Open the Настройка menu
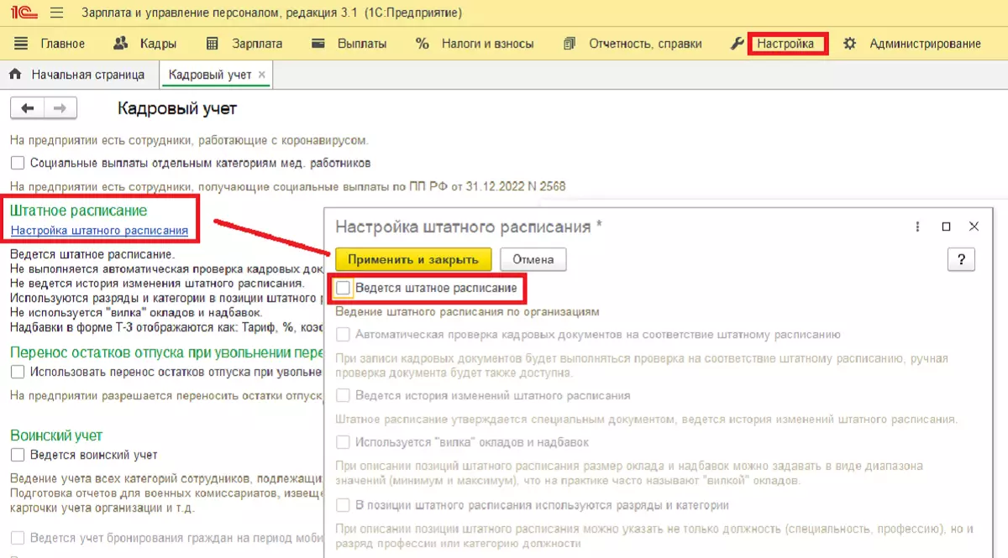This screenshot has width=1008, height=558. click(x=785, y=44)
